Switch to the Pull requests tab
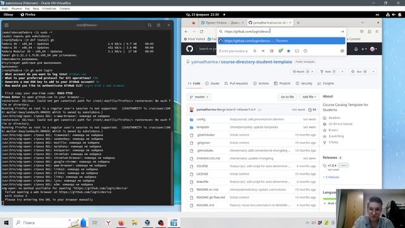The width and height of the screenshot is (405, 228). (x=236, y=84)
